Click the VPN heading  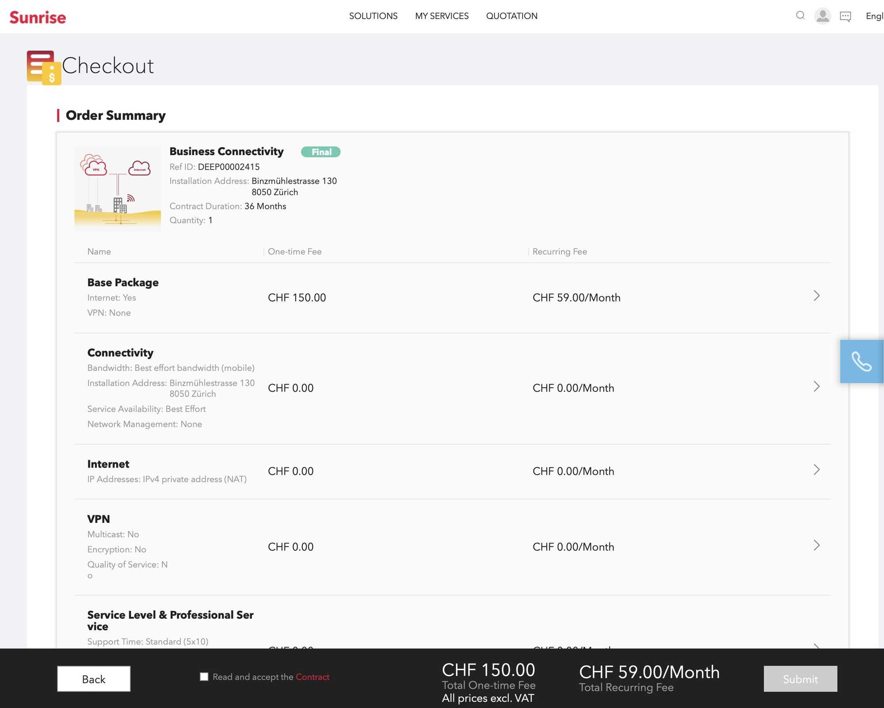coord(99,519)
